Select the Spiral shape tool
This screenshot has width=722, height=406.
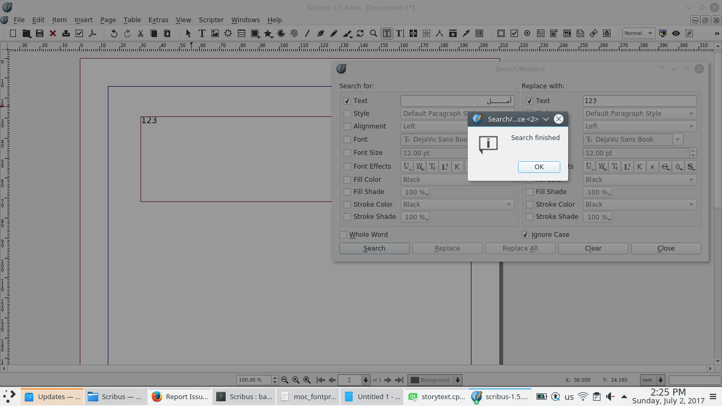tap(294, 33)
